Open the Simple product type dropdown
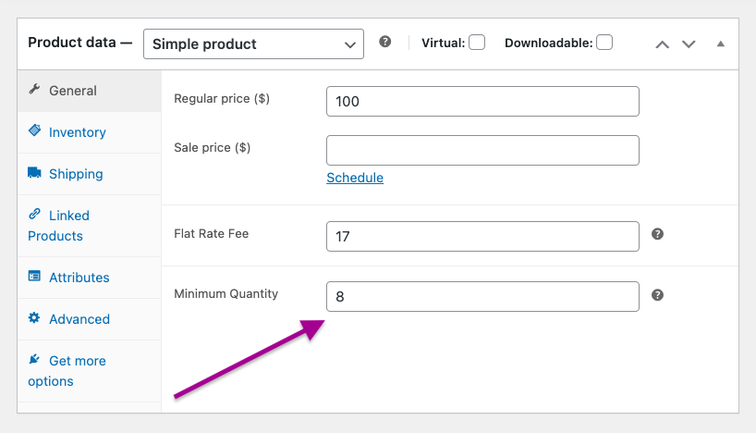The image size is (756, 433). pos(253,43)
